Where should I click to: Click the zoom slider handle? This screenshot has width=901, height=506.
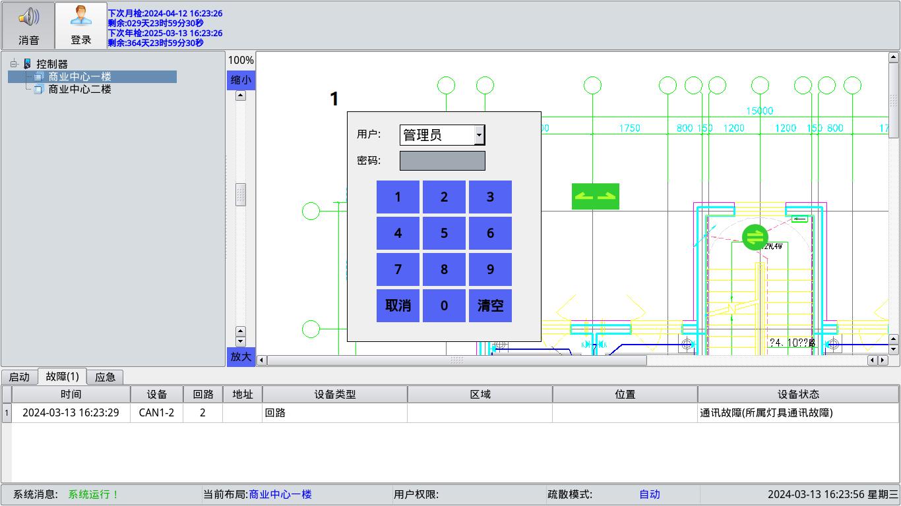(241, 194)
